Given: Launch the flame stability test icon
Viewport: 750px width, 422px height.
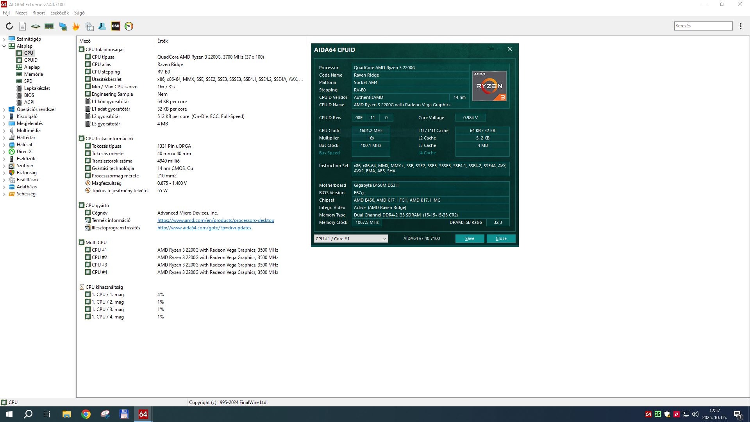Looking at the screenshot, I should [x=76, y=26].
